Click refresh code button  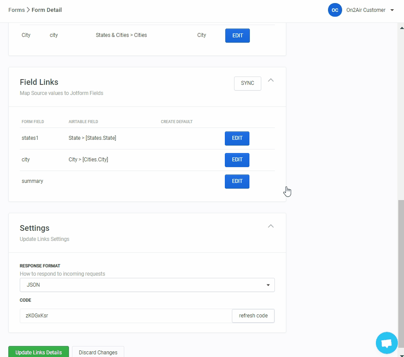(x=253, y=316)
